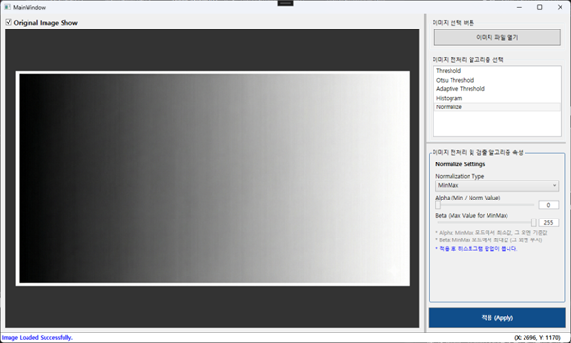Choose Adaptive Threshold from the list
Image resolution: width=571 pixels, height=343 pixels.
[497, 89]
